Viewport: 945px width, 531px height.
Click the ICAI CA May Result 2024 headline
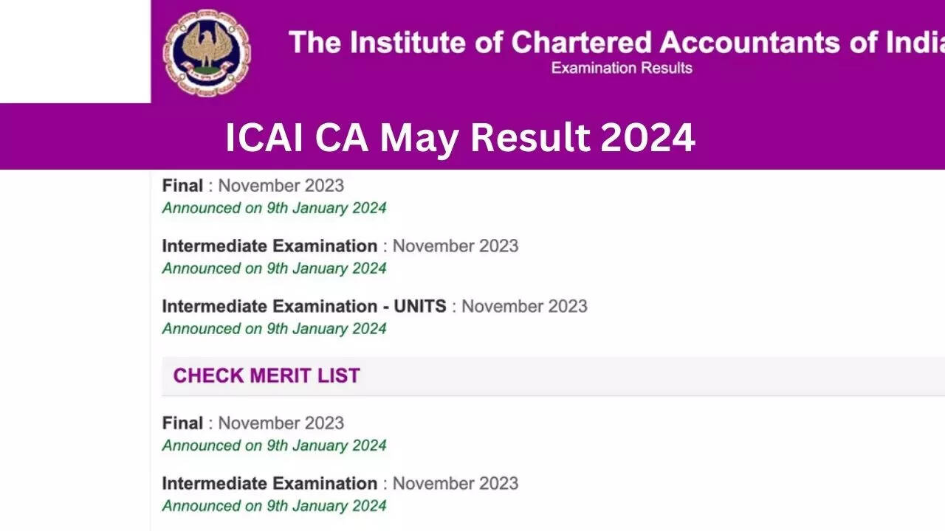tap(460, 138)
